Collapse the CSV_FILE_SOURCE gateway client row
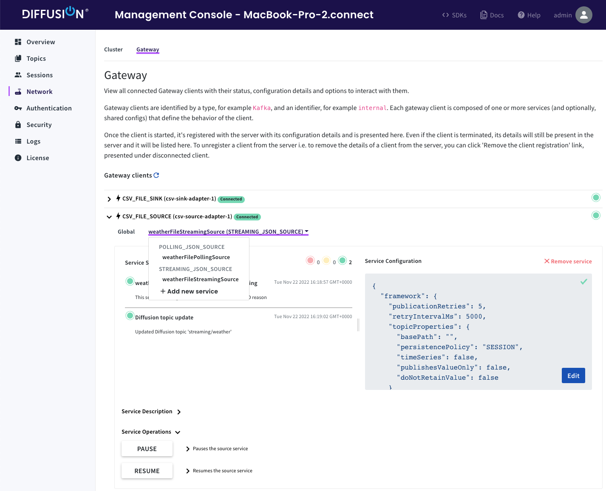The width and height of the screenshot is (606, 491). (109, 217)
